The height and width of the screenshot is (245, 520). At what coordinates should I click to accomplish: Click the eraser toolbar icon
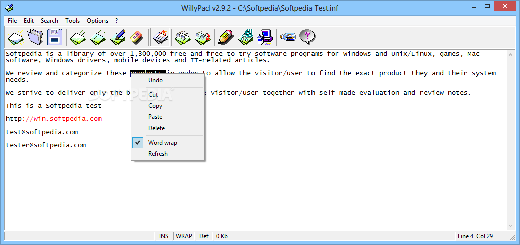[136, 37]
